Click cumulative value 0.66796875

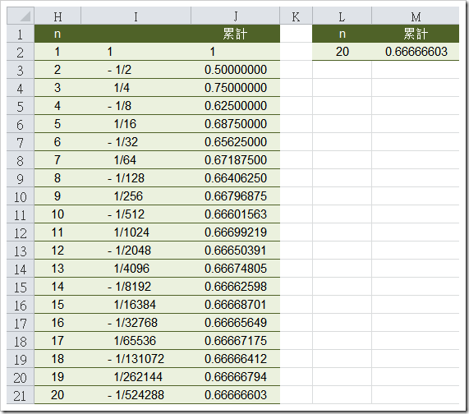(236, 196)
